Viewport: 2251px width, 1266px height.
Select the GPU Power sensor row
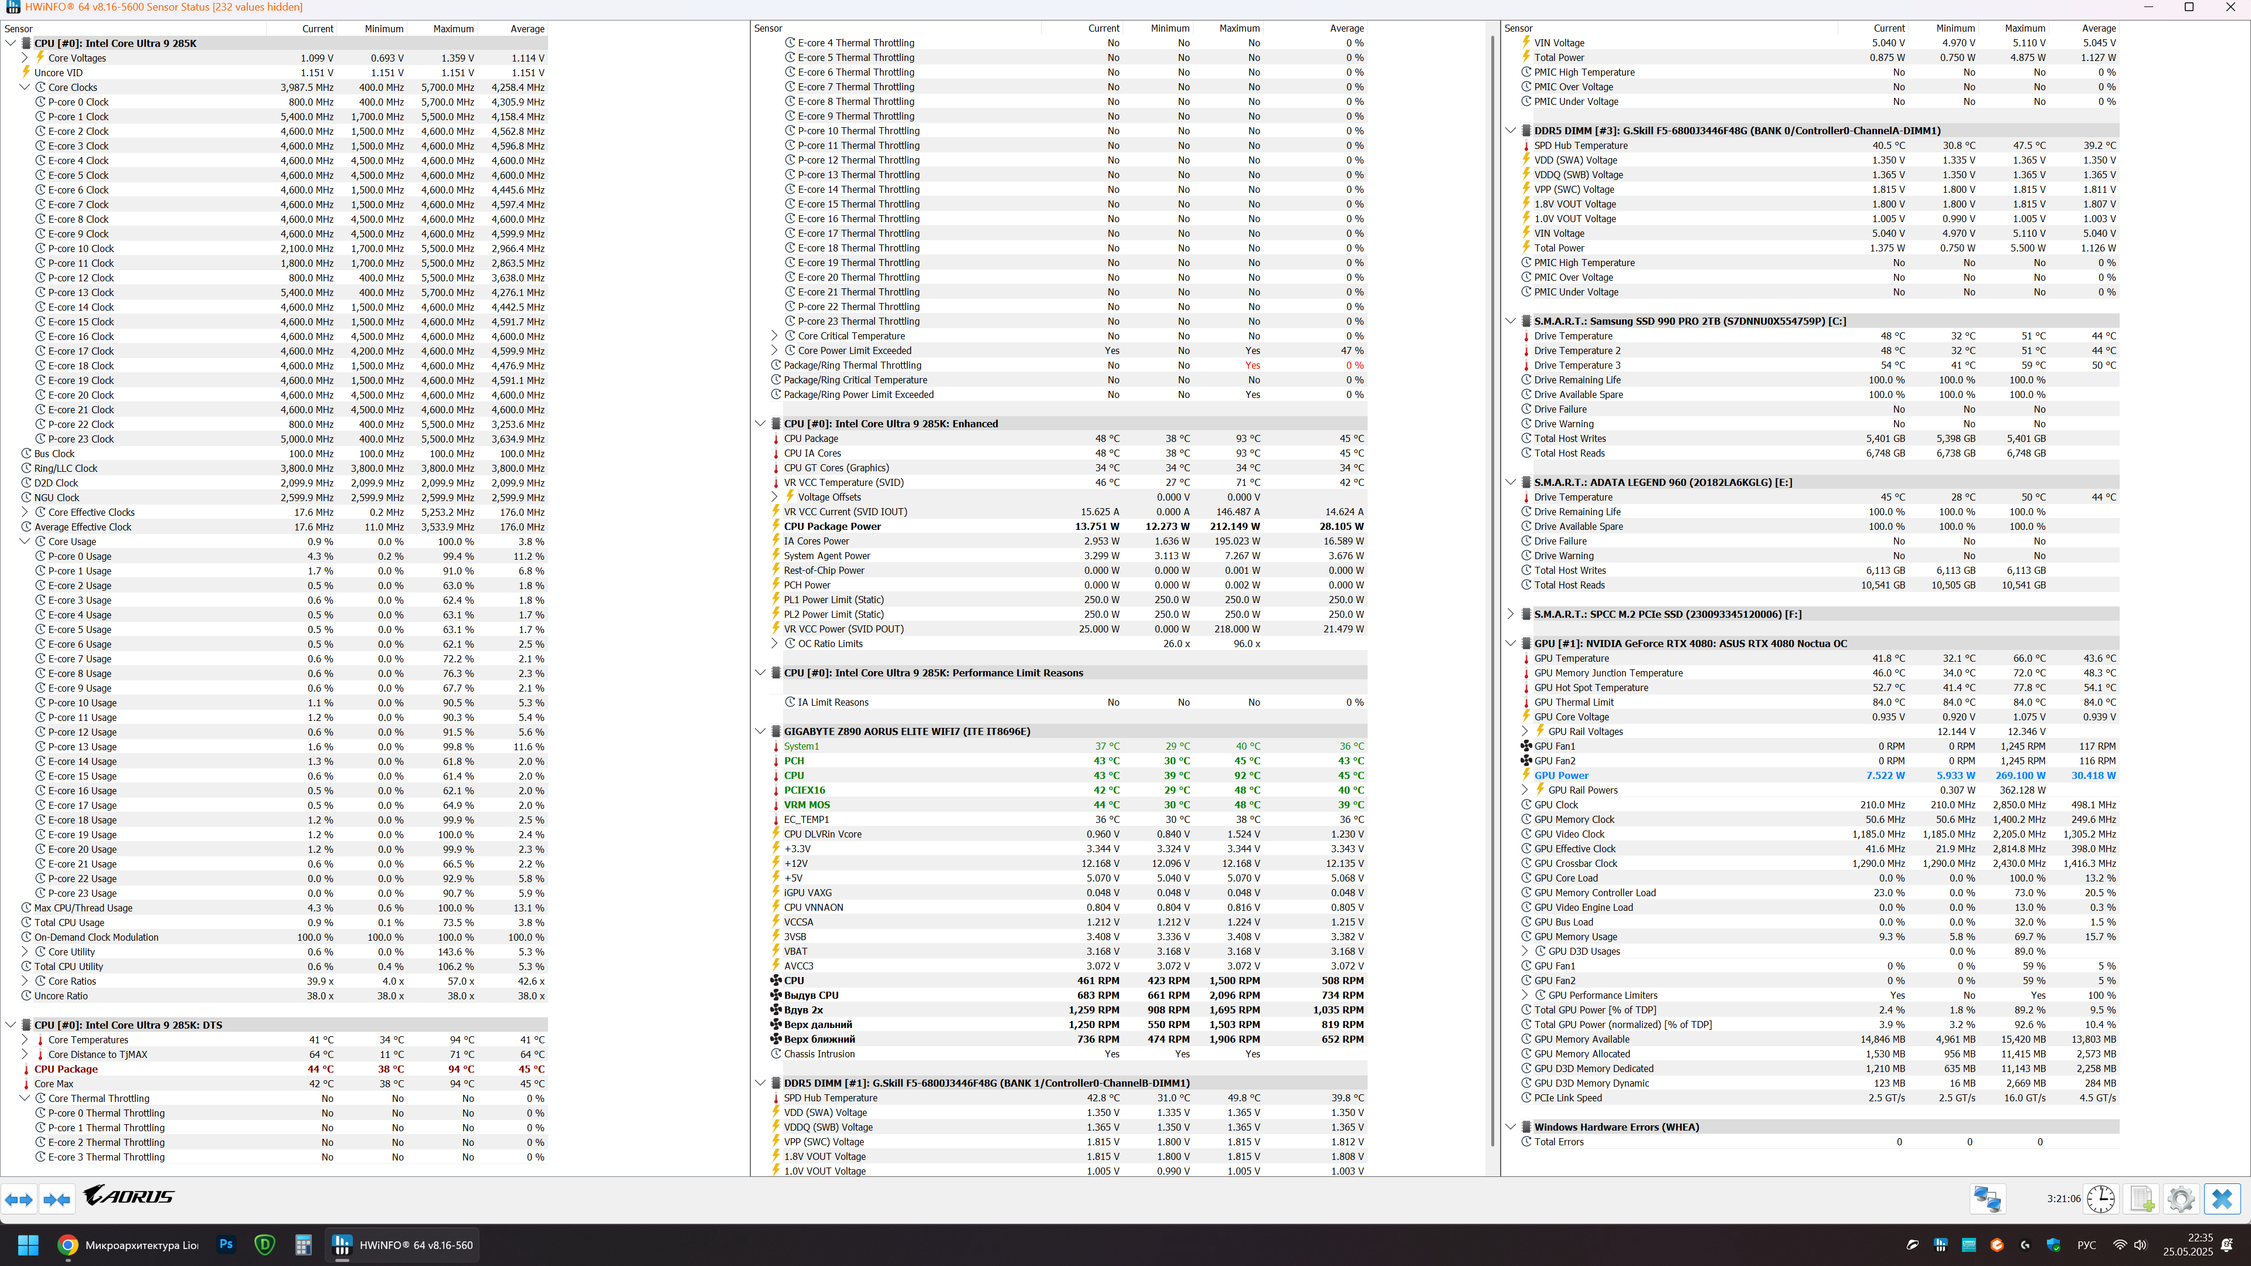pos(1560,776)
